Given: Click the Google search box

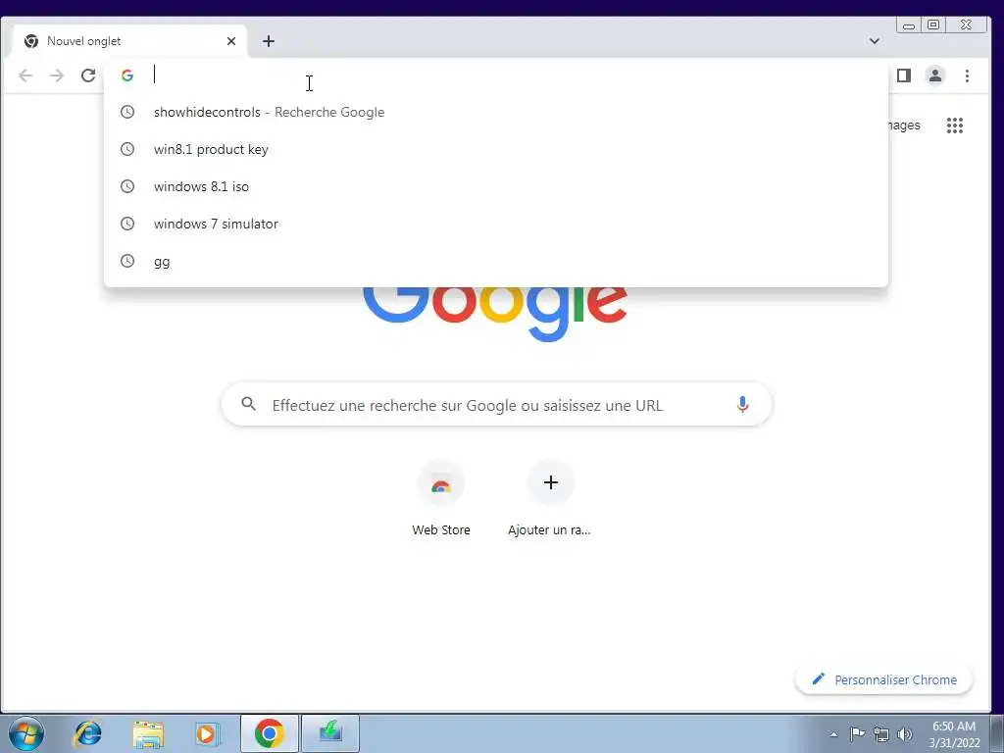Looking at the screenshot, I should click(x=497, y=405).
